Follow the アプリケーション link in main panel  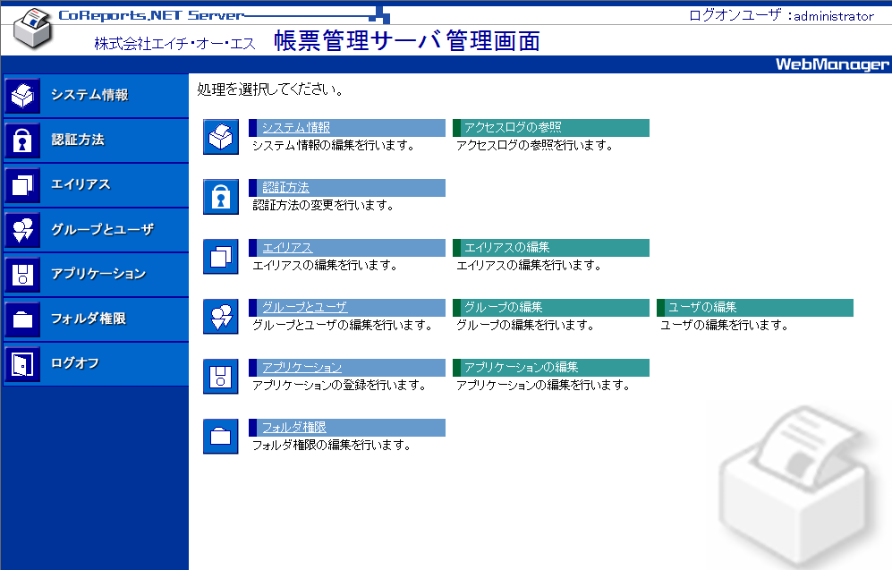click(x=302, y=368)
